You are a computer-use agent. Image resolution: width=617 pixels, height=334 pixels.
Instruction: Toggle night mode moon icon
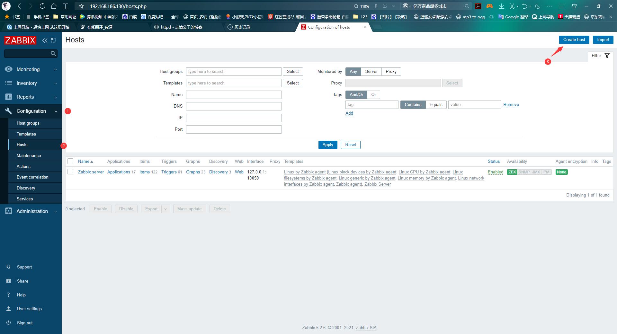[538, 6]
